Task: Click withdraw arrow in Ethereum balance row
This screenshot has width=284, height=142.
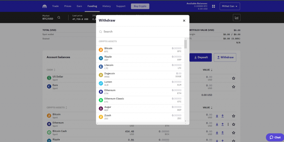Action: (x=223, y=124)
